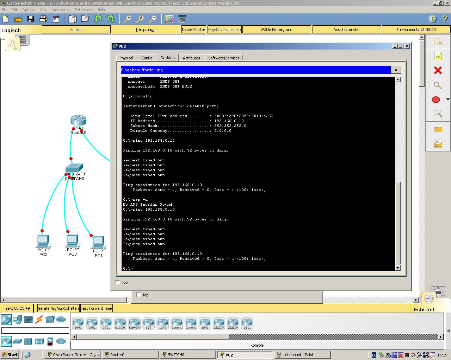This screenshot has height=360, width=451.
Task: Open the Edit menu
Action: [x=15, y=10]
